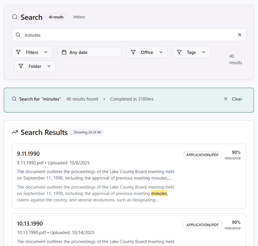Click the Showing 20 of 40 badge
This screenshot has height=246, width=258.
(x=87, y=132)
